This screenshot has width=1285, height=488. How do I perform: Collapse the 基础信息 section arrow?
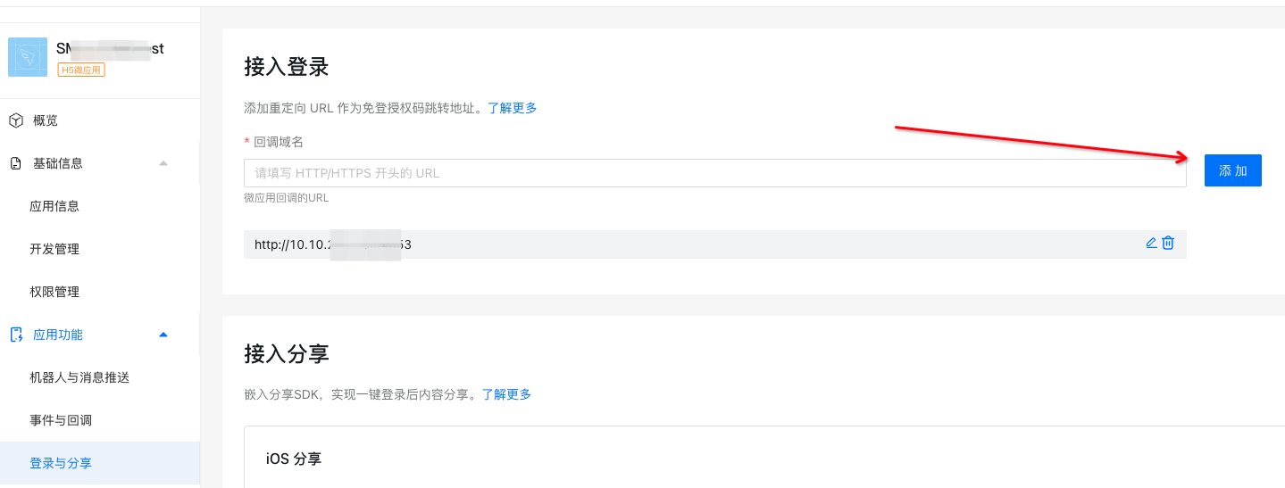(x=163, y=163)
